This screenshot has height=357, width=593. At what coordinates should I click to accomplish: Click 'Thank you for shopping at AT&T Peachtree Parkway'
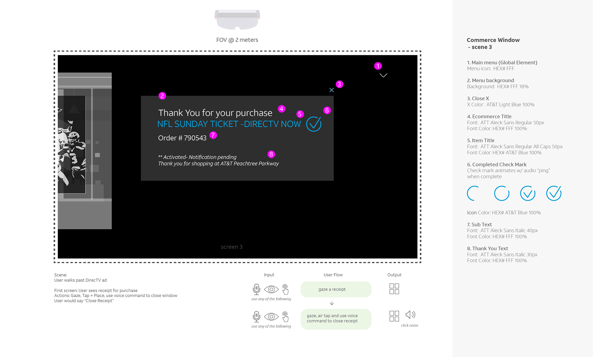point(218,164)
